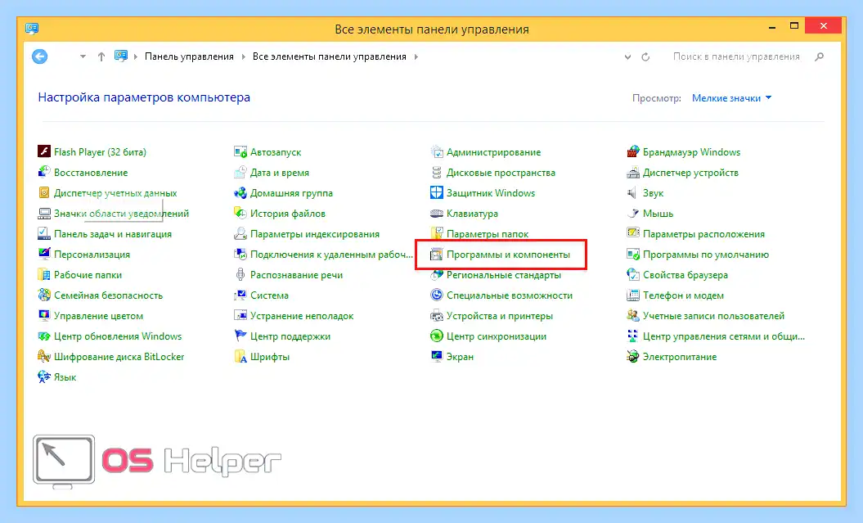This screenshot has width=863, height=523.
Task: Open the Экран icon
Action: 437,356
